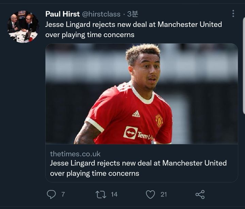Viewport: 245px width, 209px height.
Task: Click the adidas logo on the red jersey
Action: pyautogui.click(x=136, y=114)
